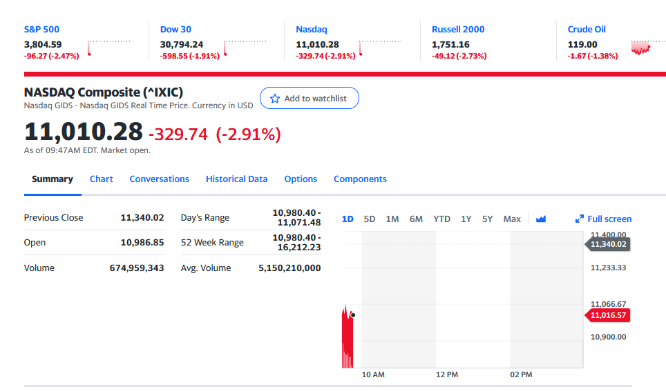The width and height of the screenshot is (666, 391).
Task: Click the Volume value 674,959,343
Action: tap(137, 268)
